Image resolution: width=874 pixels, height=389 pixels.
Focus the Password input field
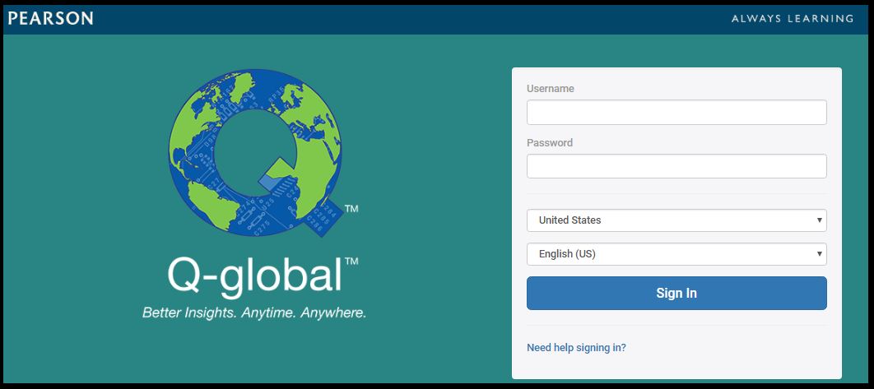pyautogui.click(x=676, y=166)
